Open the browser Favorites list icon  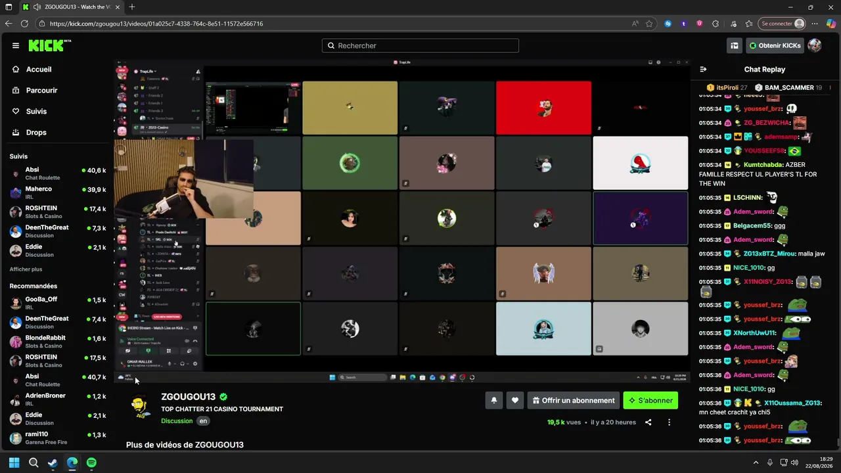coord(749,24)
